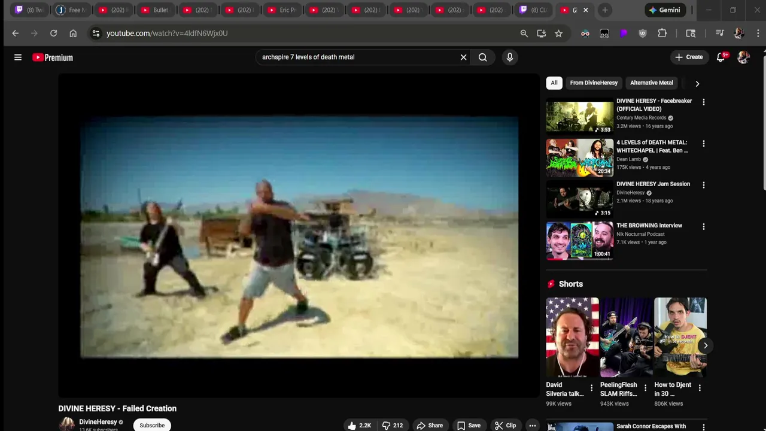
Task: Open the media controls icon in toolbar
Action: pos(720,34)
